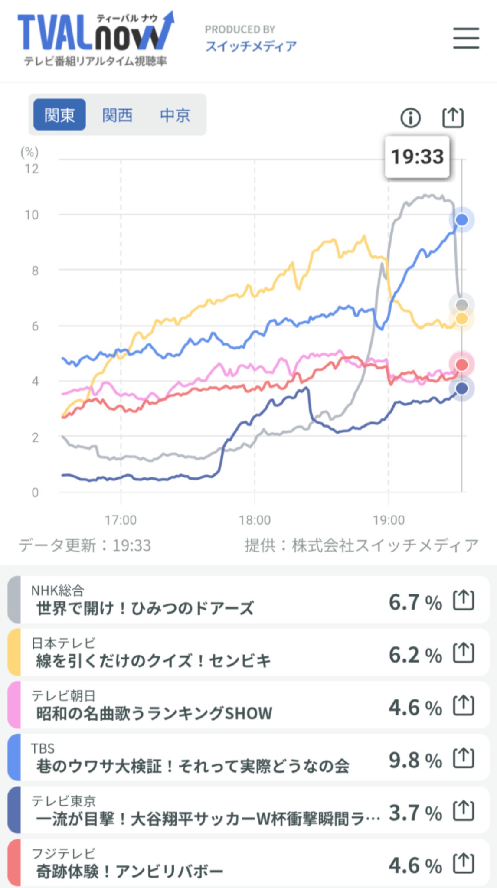Screen dimensions: 497x888
Task: Switch to the 中京 region tab
Action: (x=175, y=115)
